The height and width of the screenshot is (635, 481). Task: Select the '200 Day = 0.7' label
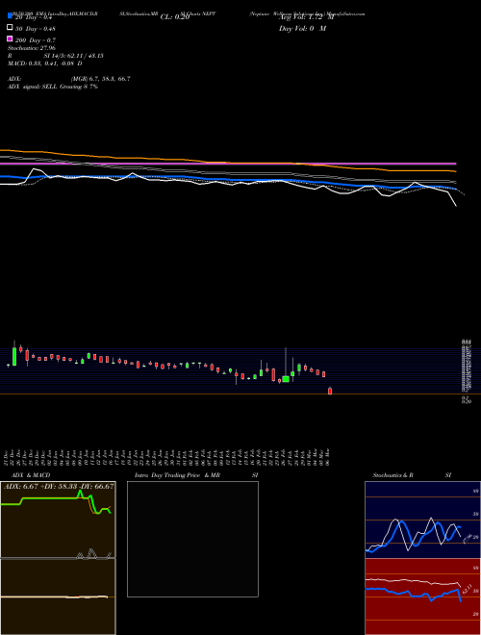coord(36,40)
